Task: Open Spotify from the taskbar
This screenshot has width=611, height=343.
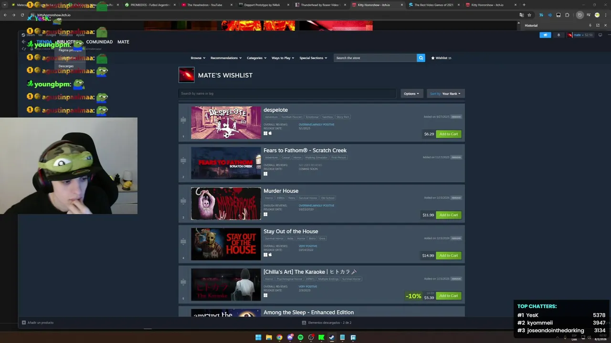Action: point(300,337)
